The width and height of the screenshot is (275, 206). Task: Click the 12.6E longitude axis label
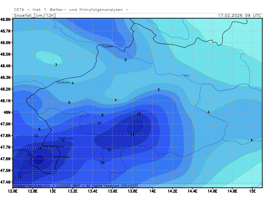click(x=13, y=191)
